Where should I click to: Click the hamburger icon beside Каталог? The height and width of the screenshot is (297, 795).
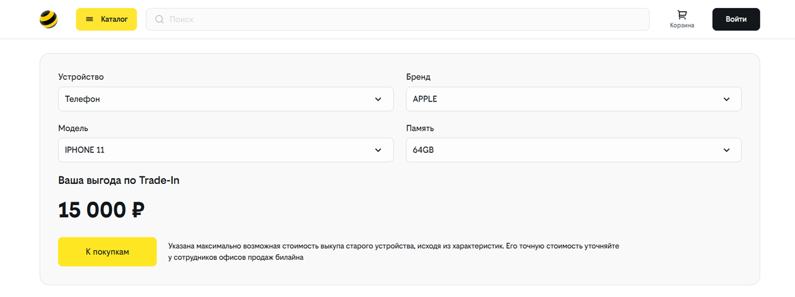tap(90, 19)
